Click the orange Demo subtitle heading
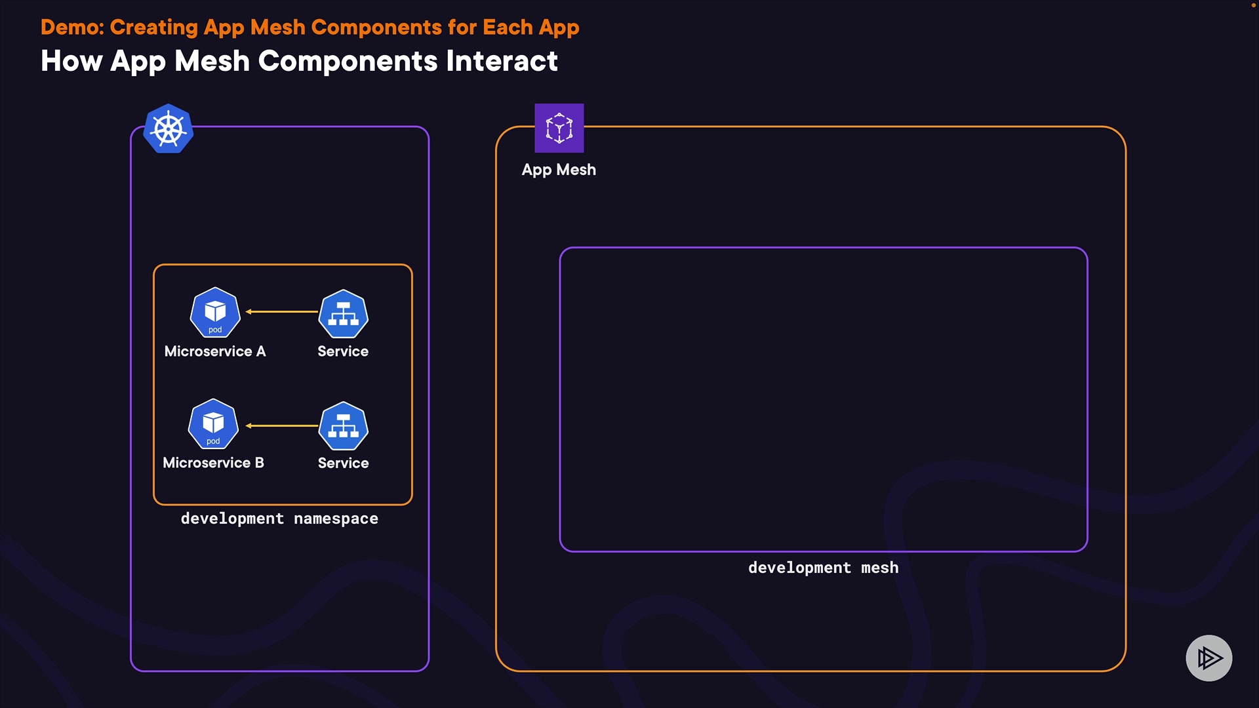The image size is (1259, 708). tap(310, 28)
